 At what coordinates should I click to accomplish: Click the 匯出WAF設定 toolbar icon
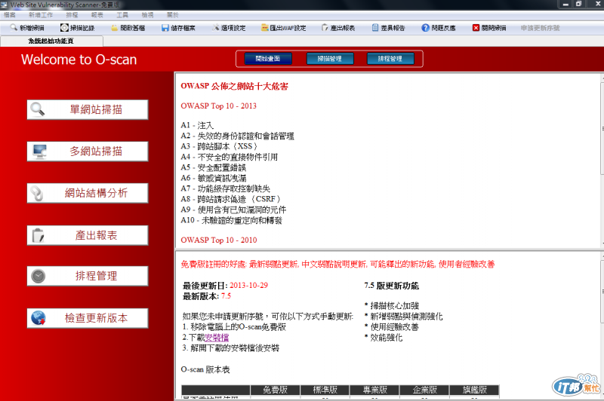click(265, 28)
